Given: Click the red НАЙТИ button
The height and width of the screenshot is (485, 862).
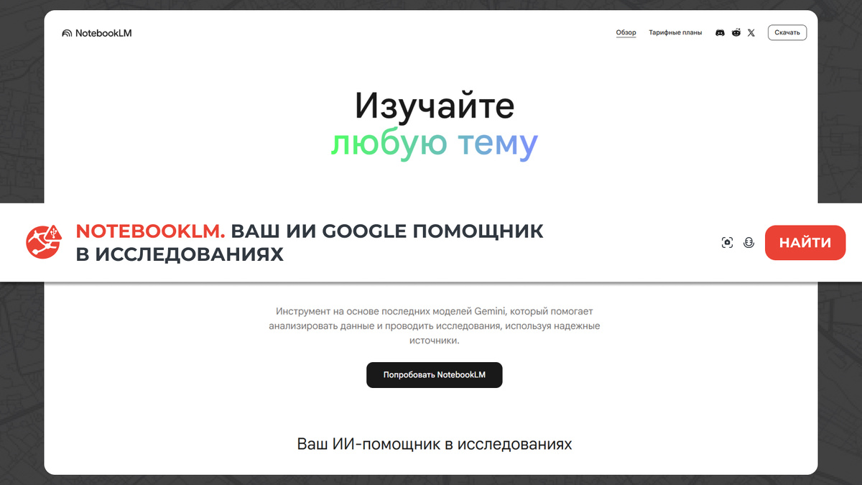Looking at the screenshot, I should click(x=805, y=243).
